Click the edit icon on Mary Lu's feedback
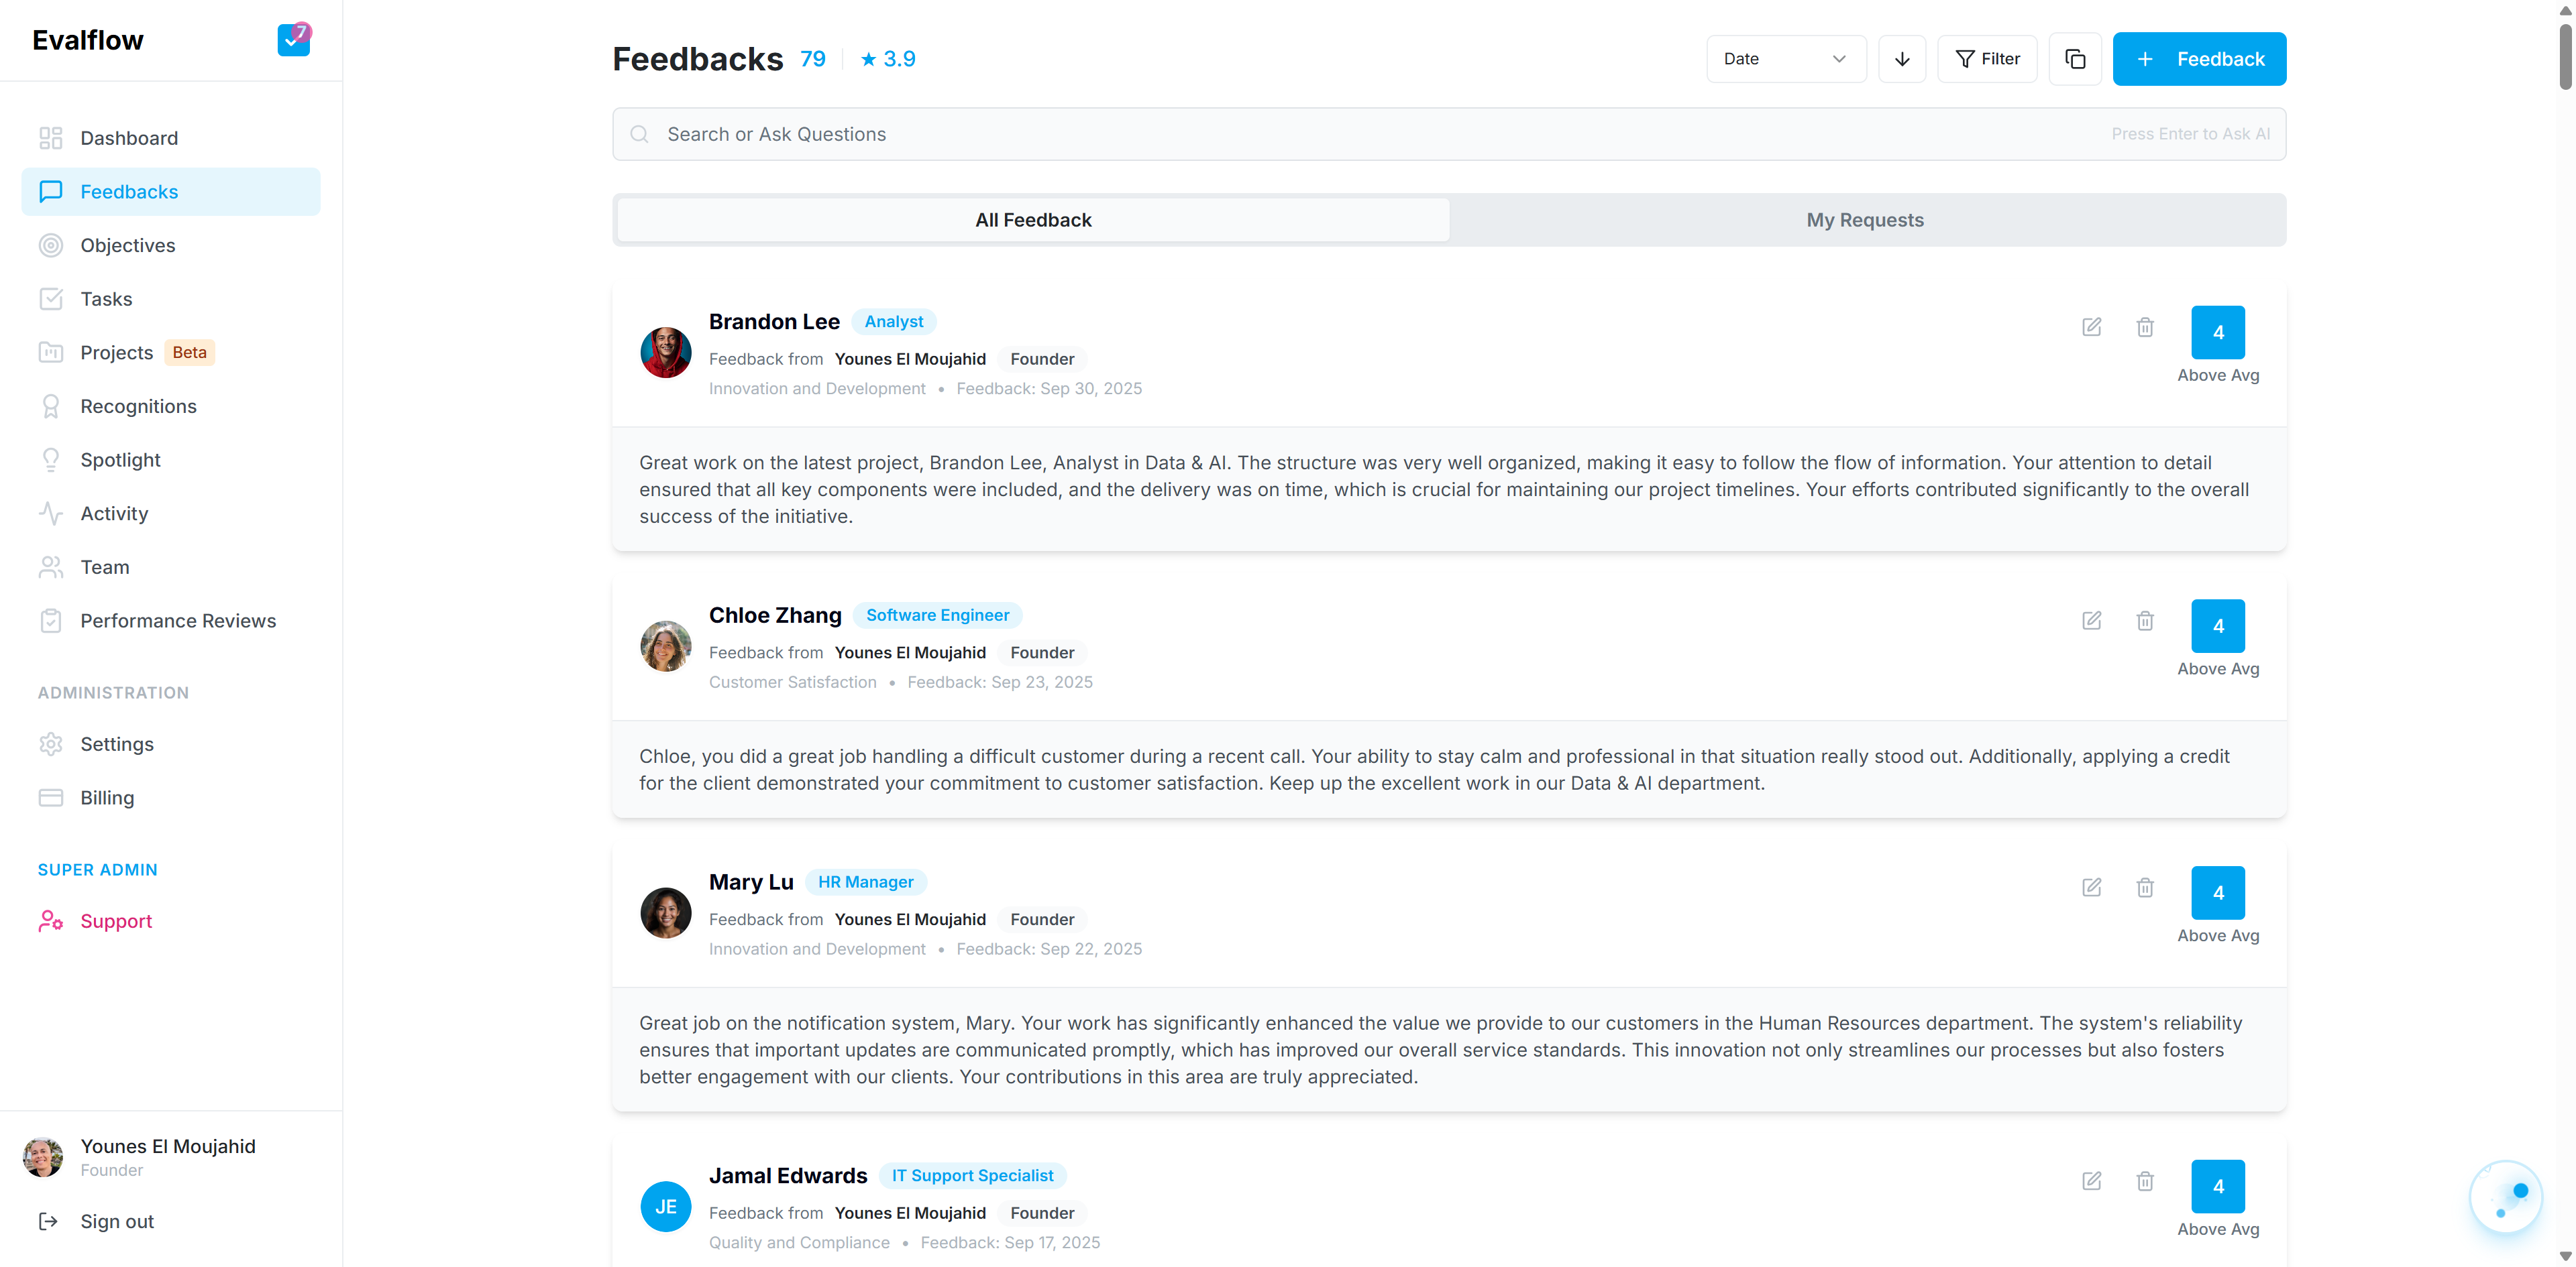Viewport: 2576px width, 1267px height. 2091,888
